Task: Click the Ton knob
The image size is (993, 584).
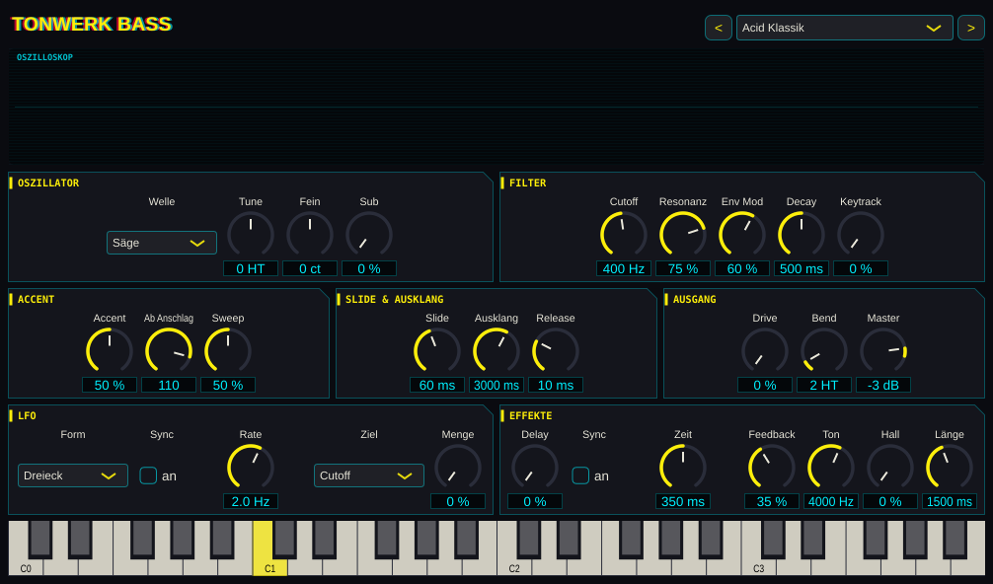Action: 831,468
